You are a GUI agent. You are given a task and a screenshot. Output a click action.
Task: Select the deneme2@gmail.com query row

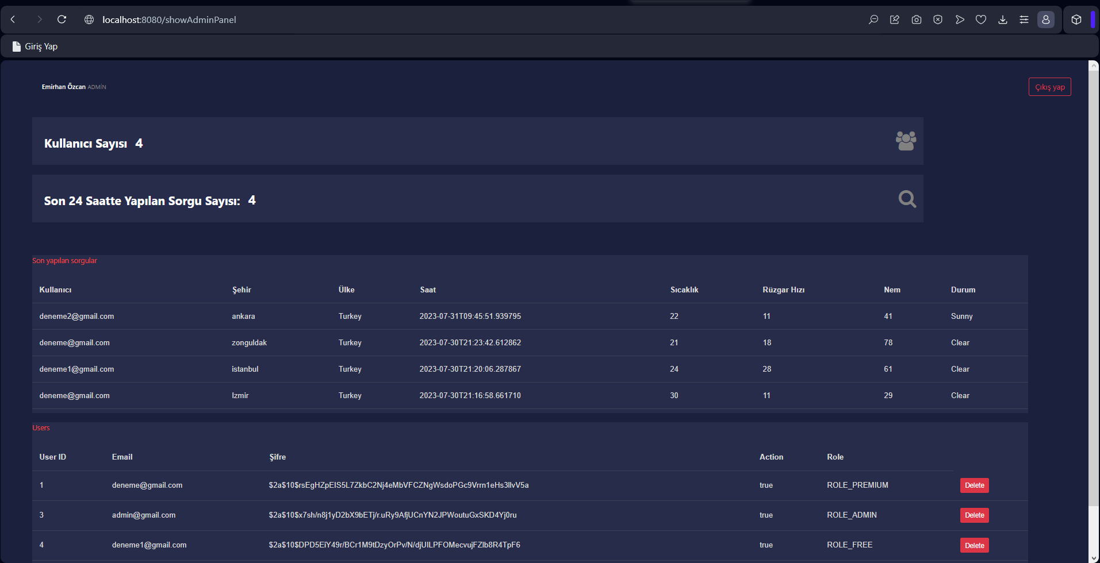click(530, 317)
